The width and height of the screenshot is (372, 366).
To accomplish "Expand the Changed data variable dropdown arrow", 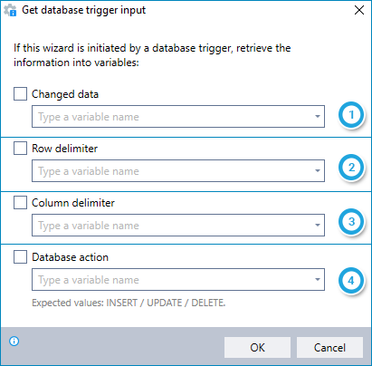I will (x=318, y=117).
